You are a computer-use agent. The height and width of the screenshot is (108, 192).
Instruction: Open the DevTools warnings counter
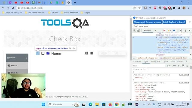tap(169, 31)
